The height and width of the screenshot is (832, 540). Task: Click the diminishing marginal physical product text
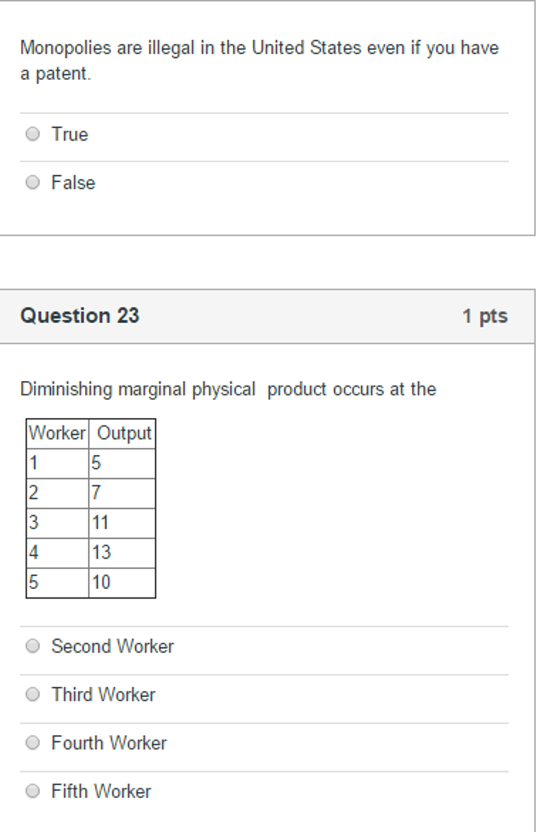pyautogui.click(x=228, y=389)
